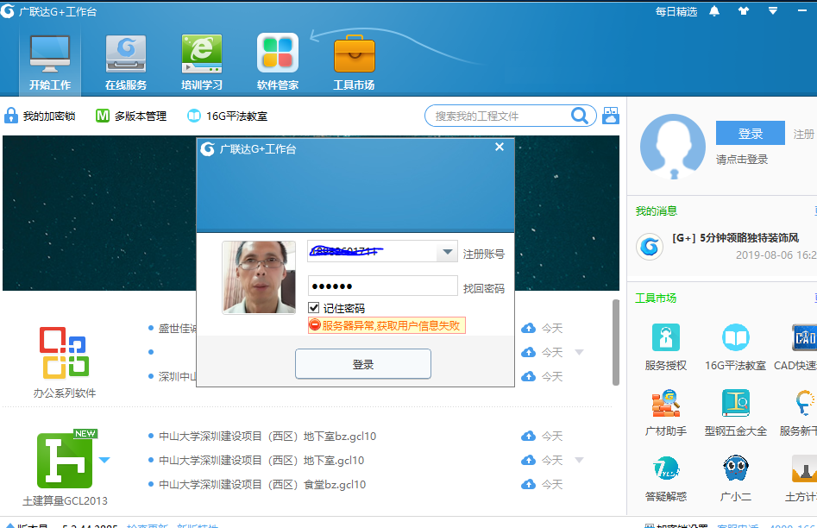Open 型钢五金大全 tool
Screen dimensions: 817x528
coord(736,412)
